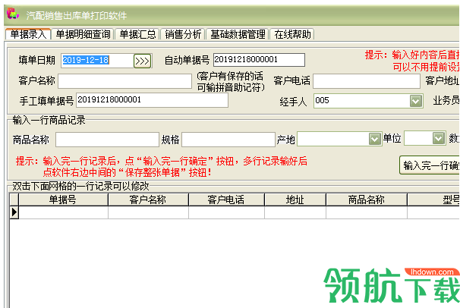Focus the 手工填单据号 field
The image size is (460, 308).
point(152,100)
